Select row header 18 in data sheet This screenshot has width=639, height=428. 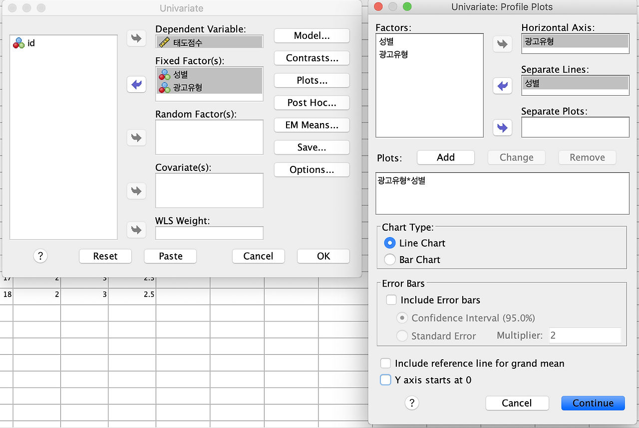click(x=6, y=294)
